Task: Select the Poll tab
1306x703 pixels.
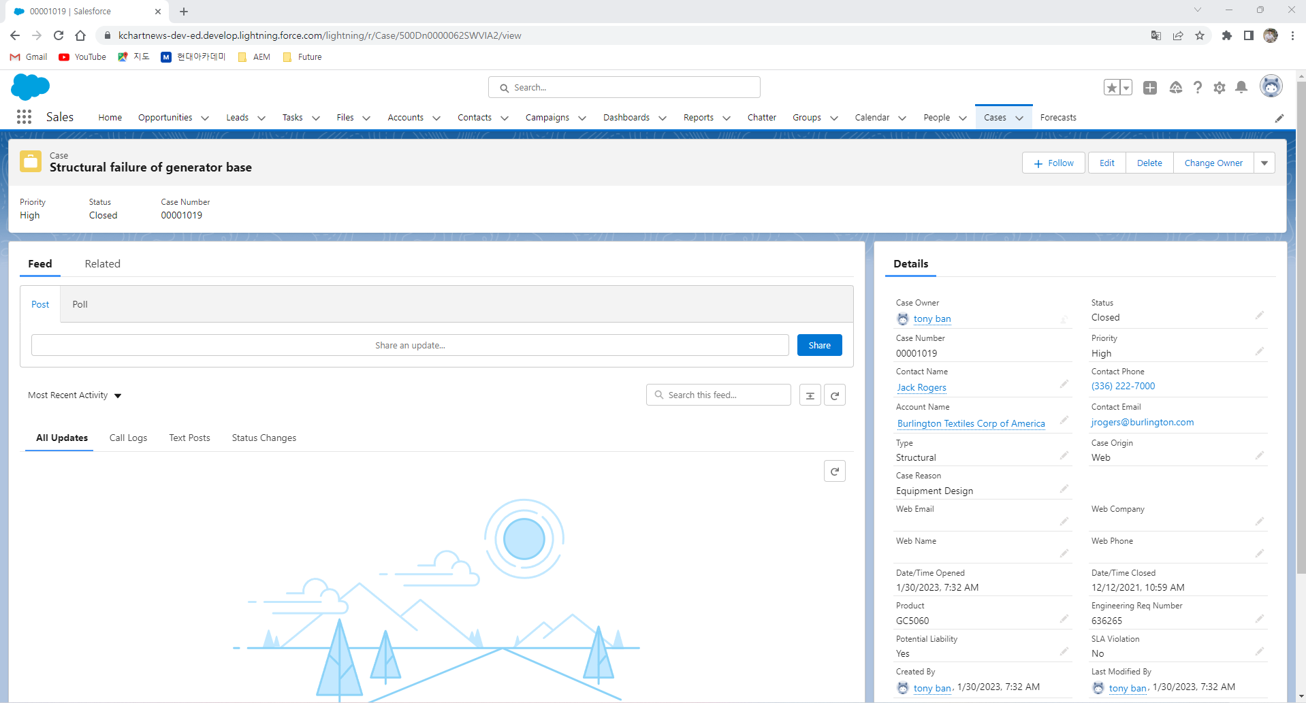Action: point(80,304)
